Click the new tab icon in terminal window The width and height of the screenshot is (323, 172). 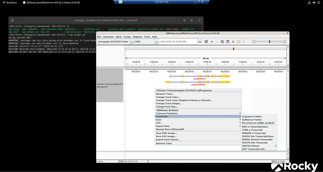(12, 20)
